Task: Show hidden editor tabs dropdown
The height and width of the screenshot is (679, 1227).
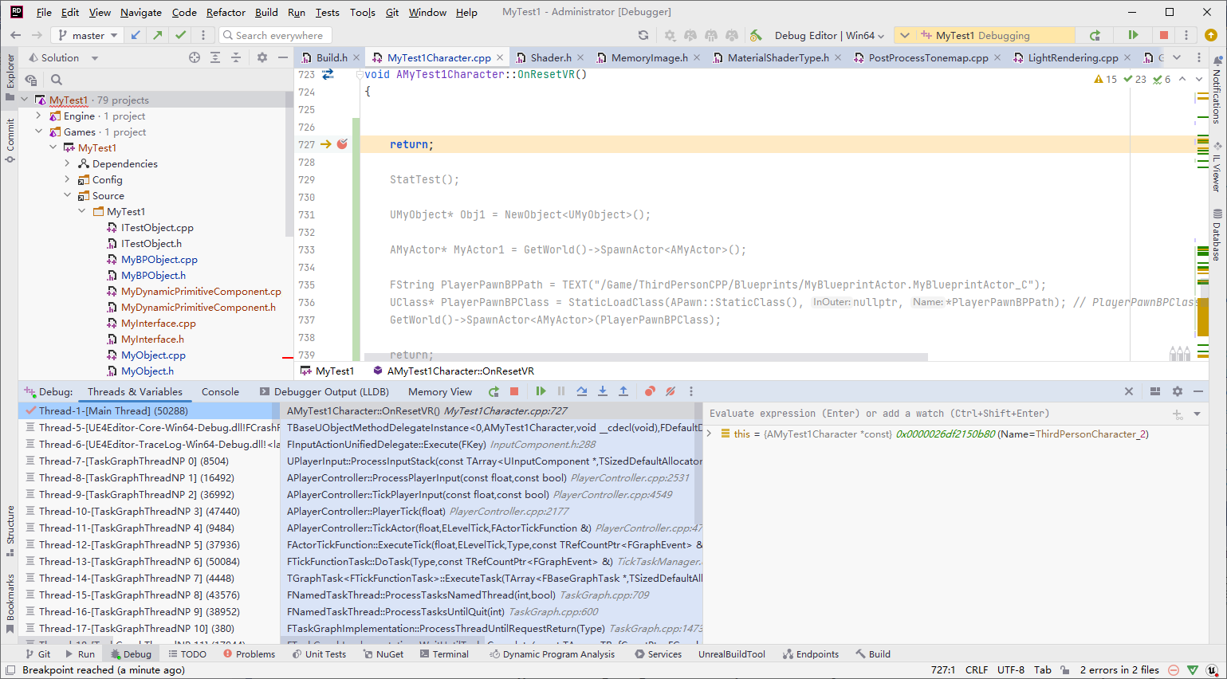Action: (1177, 57)
